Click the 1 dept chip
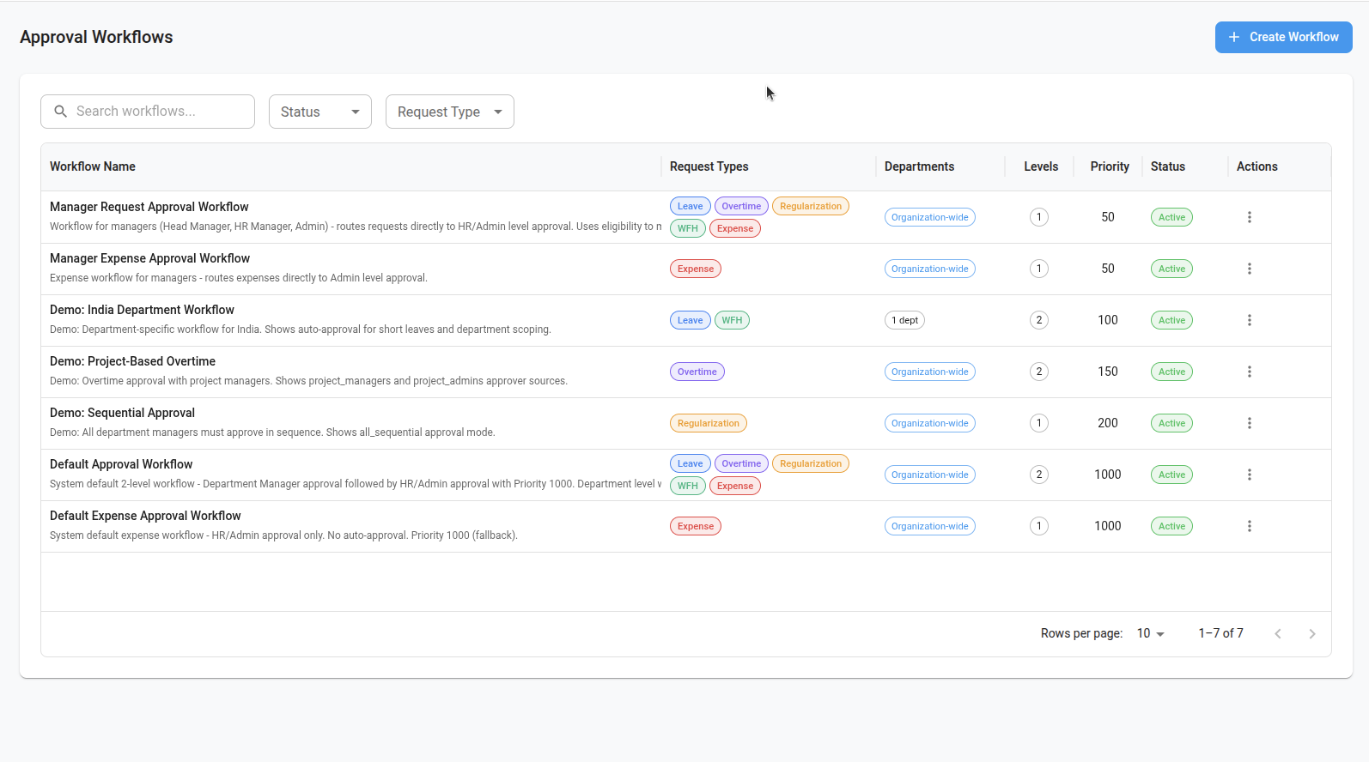 904,320
